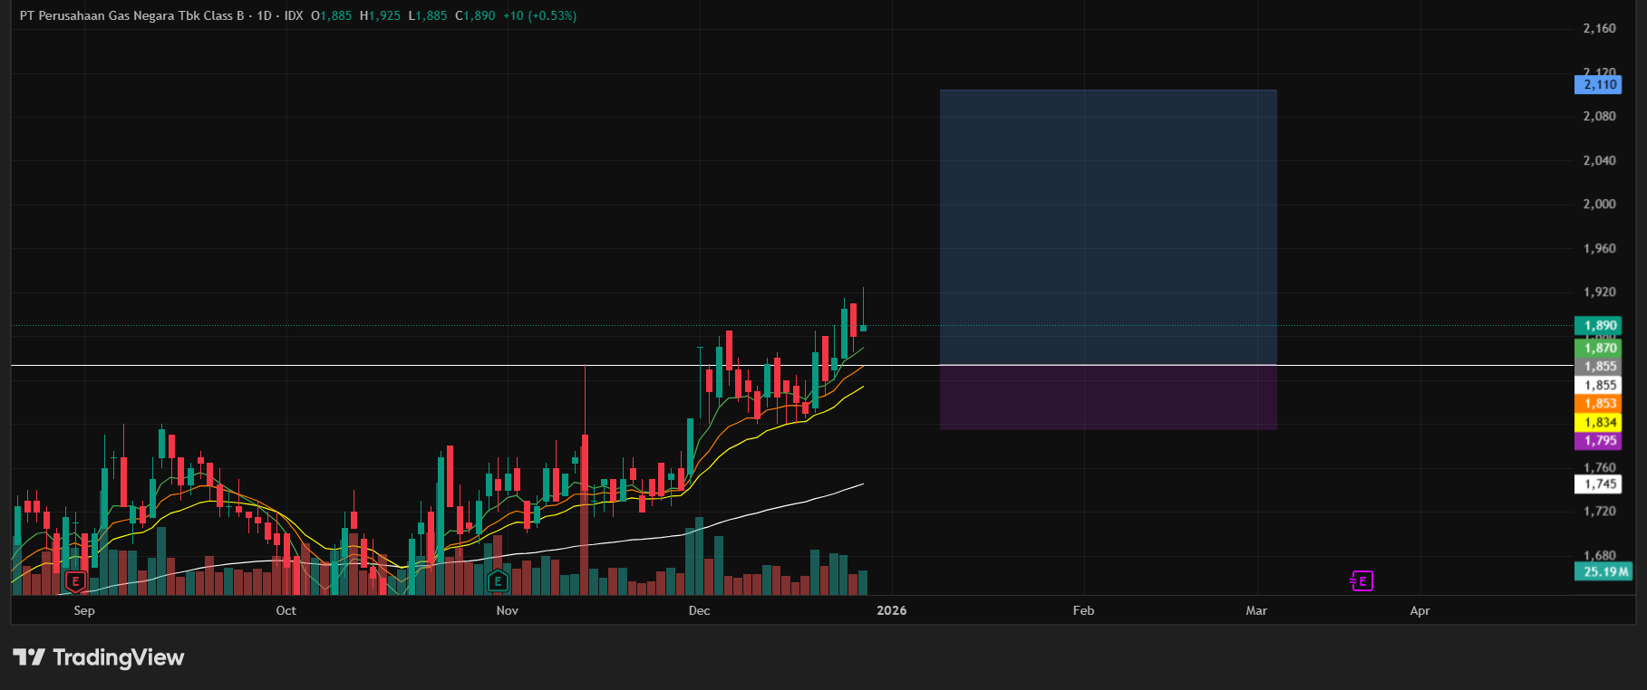
Task: Click the symbol name PT Perusahaan Gas Negara
Action: 131,15
